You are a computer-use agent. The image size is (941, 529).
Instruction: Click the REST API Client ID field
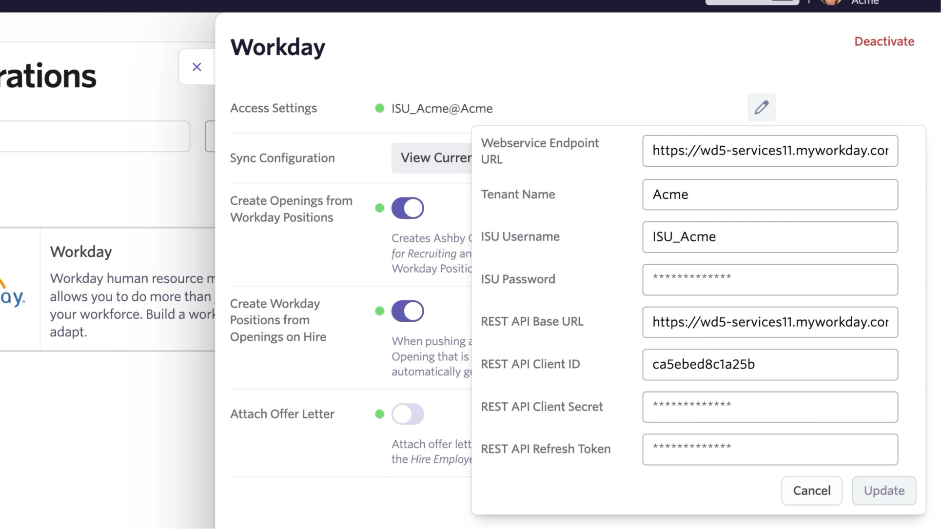pyautogui.click(x=769, y=364)
